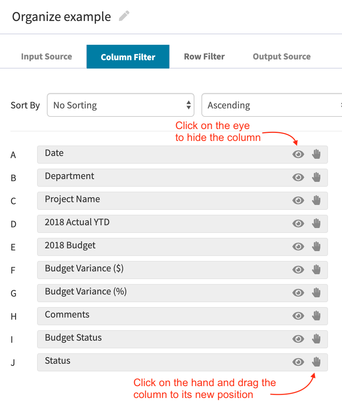The width and height of the screenshot is (342, 405).
Task: Hide the Date column using its eye icon
Action: click(298, 154)
